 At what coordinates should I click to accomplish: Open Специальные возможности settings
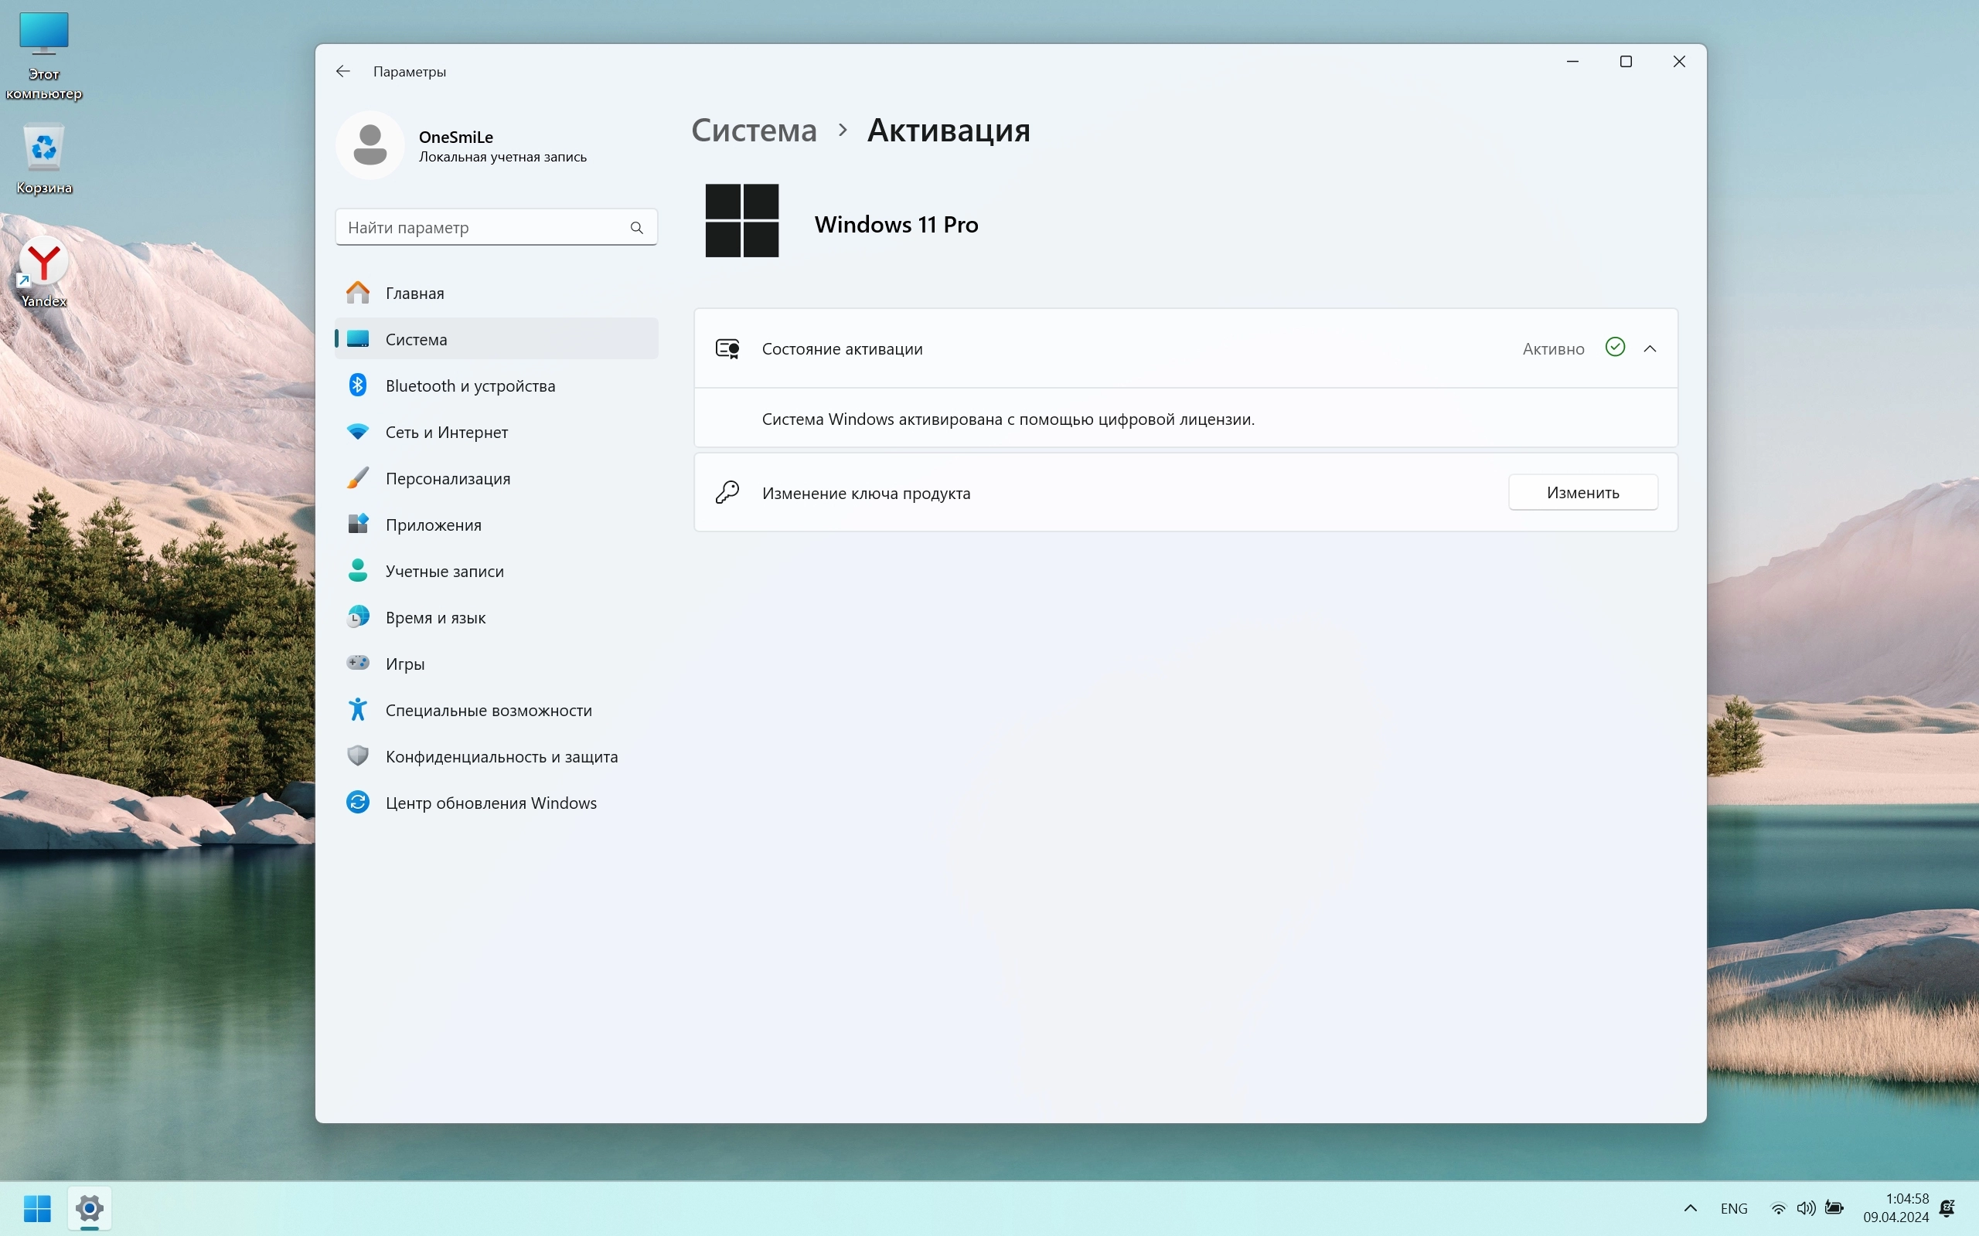tap(489, 711)
